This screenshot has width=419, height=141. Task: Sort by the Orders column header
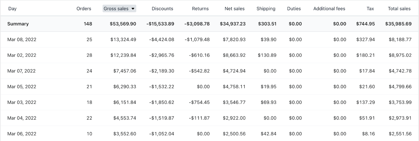click(84, 9)
